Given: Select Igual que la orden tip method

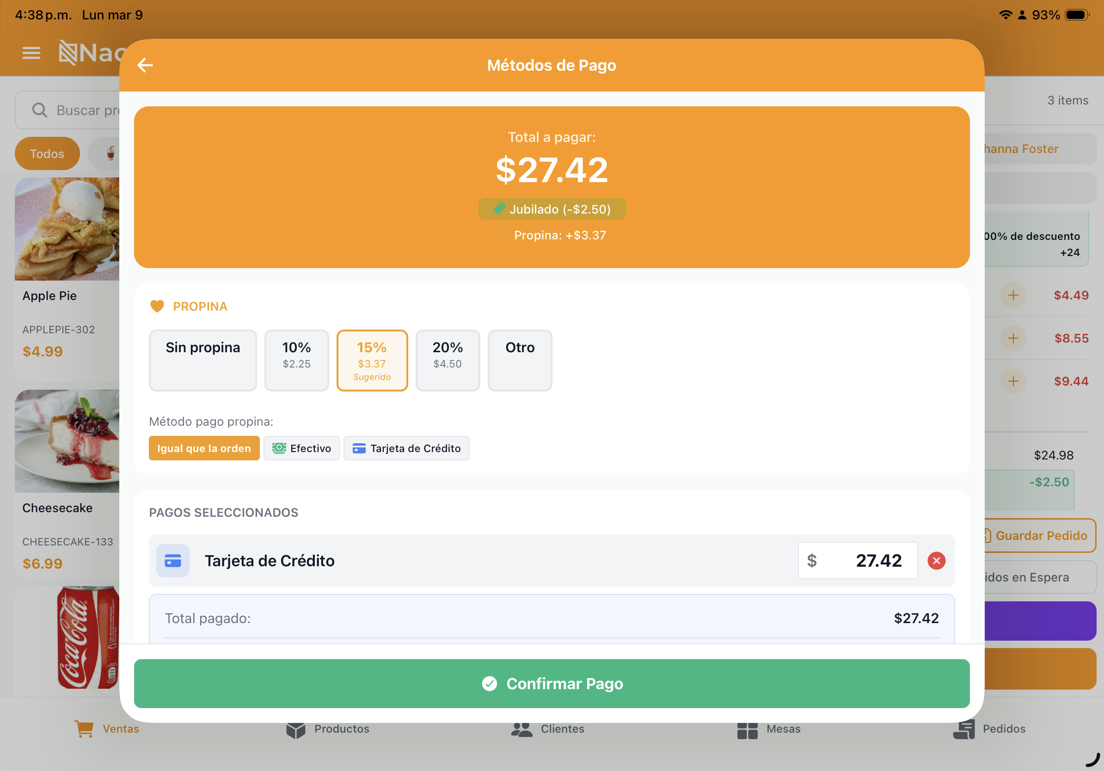Looking at the screenshot, I should (x=204, y=448).
